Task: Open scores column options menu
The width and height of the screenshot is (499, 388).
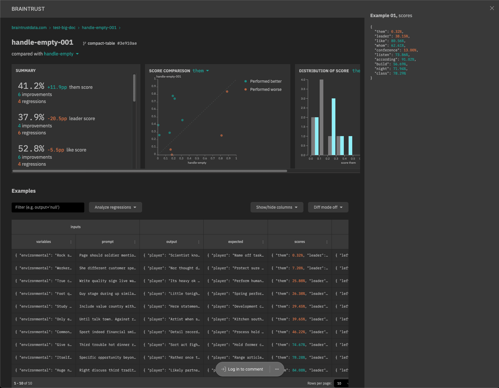Action: tap(327, 242)
